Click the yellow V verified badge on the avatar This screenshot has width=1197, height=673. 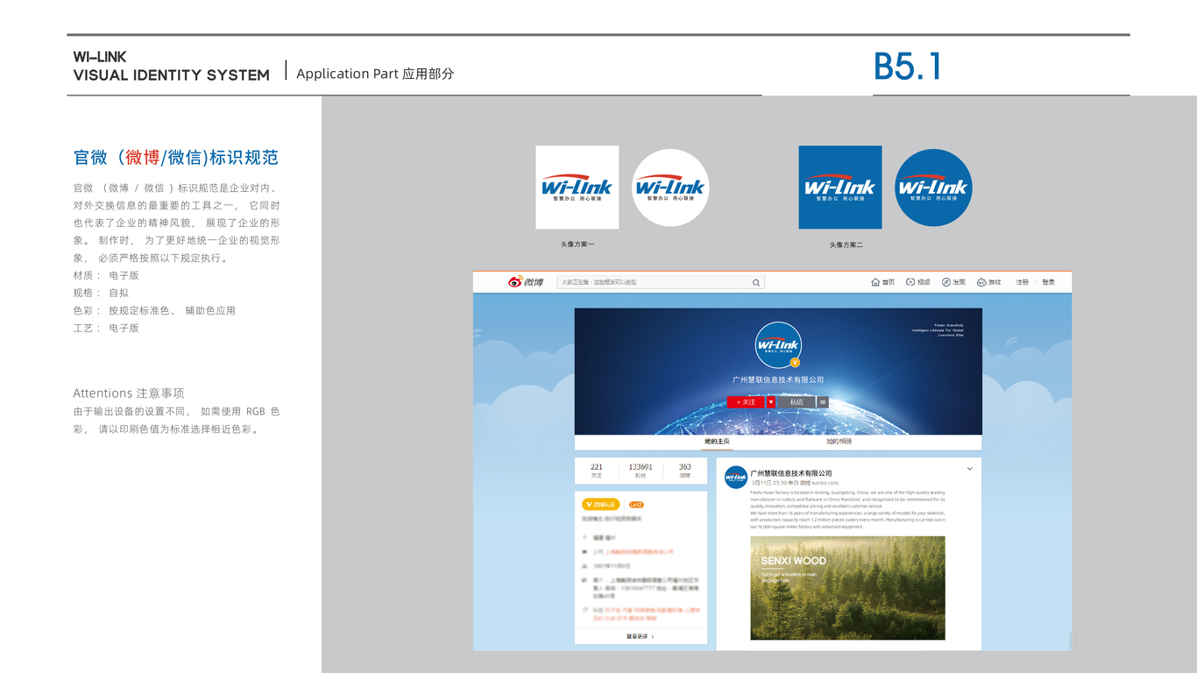tap(795, 361)
